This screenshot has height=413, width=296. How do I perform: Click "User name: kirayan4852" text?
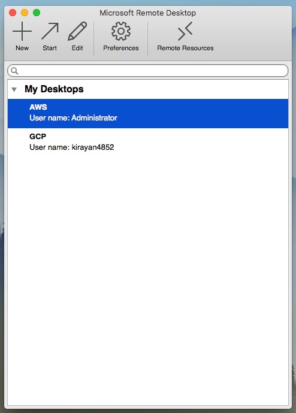(x=72, y=147)
